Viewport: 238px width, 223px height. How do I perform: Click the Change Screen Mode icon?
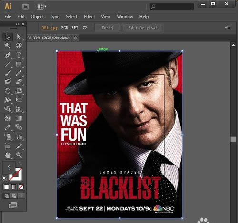coord(12,205)
